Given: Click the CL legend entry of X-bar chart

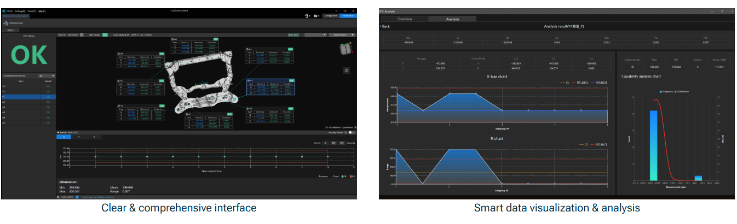Looking at the screenshot, I should pos(565,82).
